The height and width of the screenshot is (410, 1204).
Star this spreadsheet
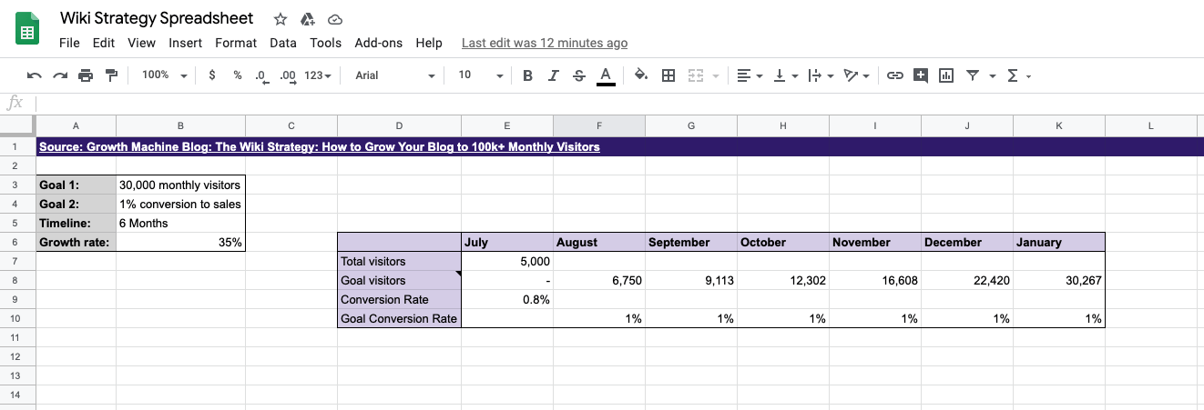(x=281, y=19)
